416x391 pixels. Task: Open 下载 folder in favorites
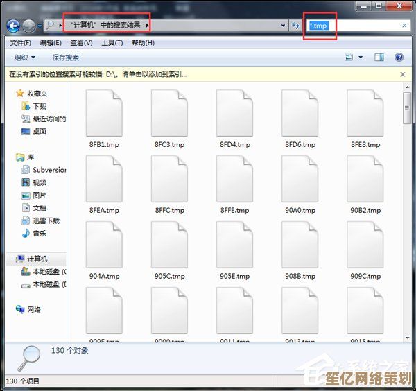39,106
